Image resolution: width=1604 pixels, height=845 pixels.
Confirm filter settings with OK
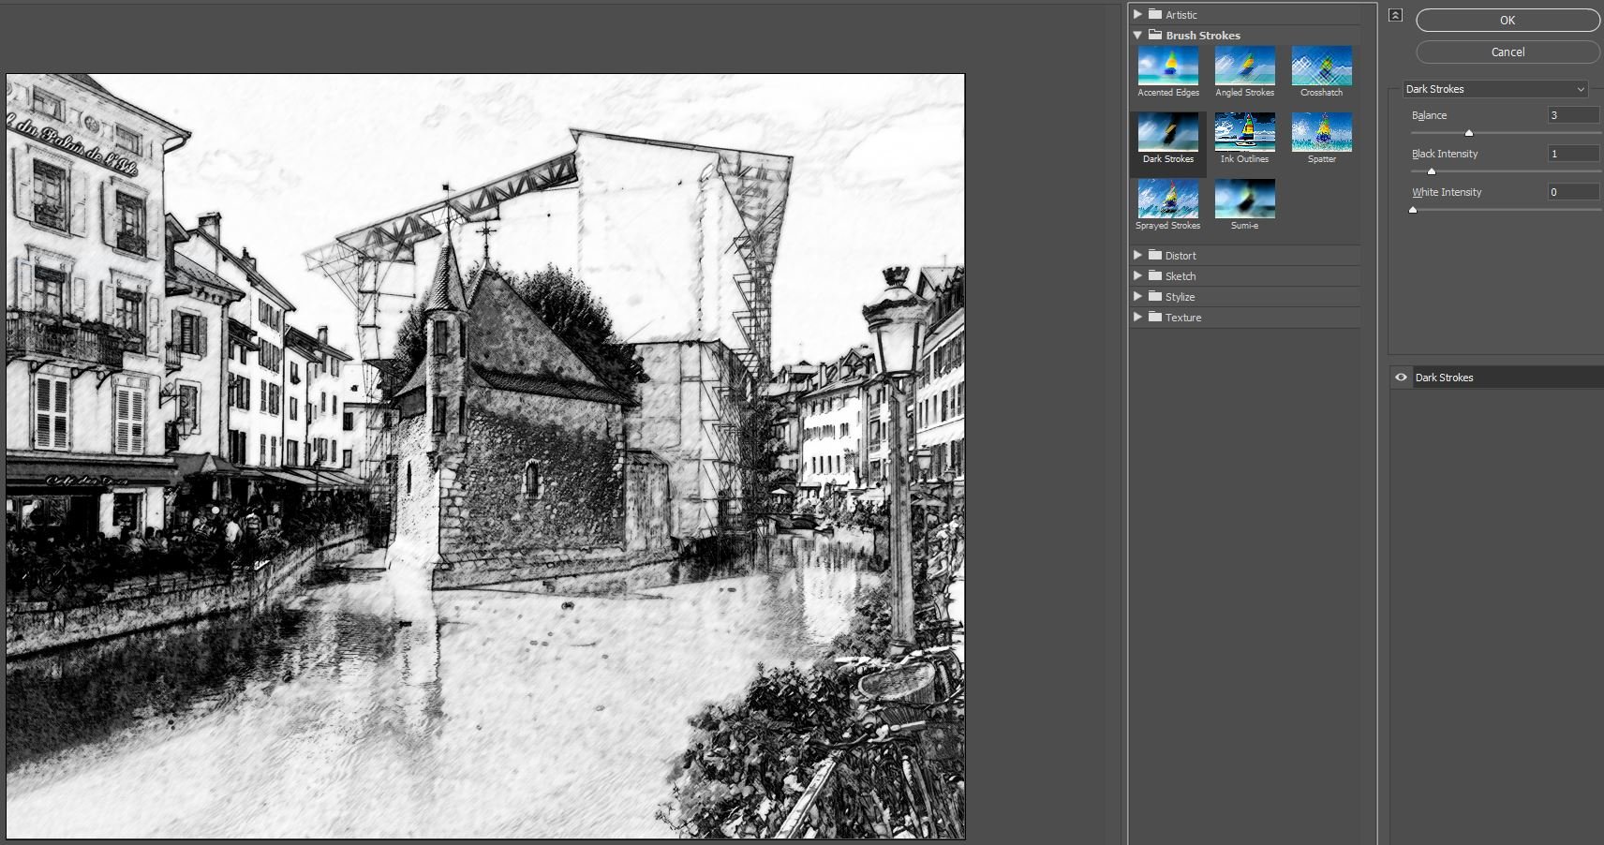click(x=1507, y=20)
